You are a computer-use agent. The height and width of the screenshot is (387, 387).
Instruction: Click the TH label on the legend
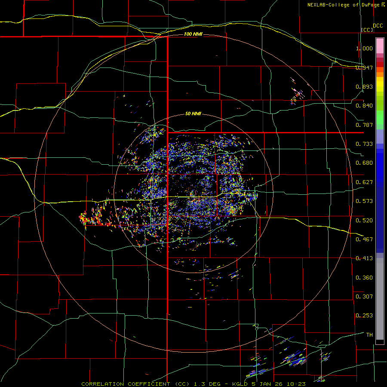369,335
